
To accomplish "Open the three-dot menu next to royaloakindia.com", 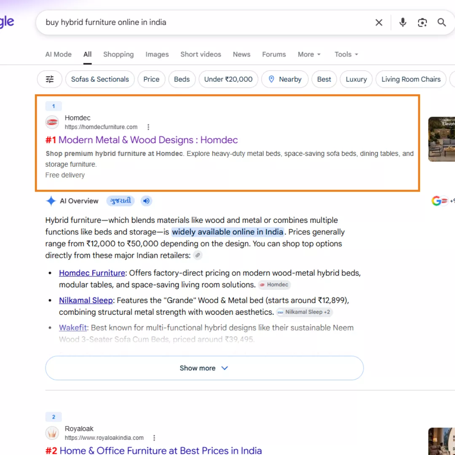I will pyautogui.click(x=154, y=438).
